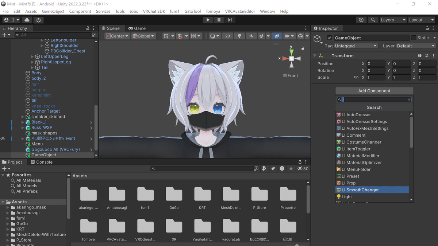Viewport: 438px width, 246px height.
Task: Toggle Scene effects layers icon
Action: pyautogui.click(x=261, y=36)
